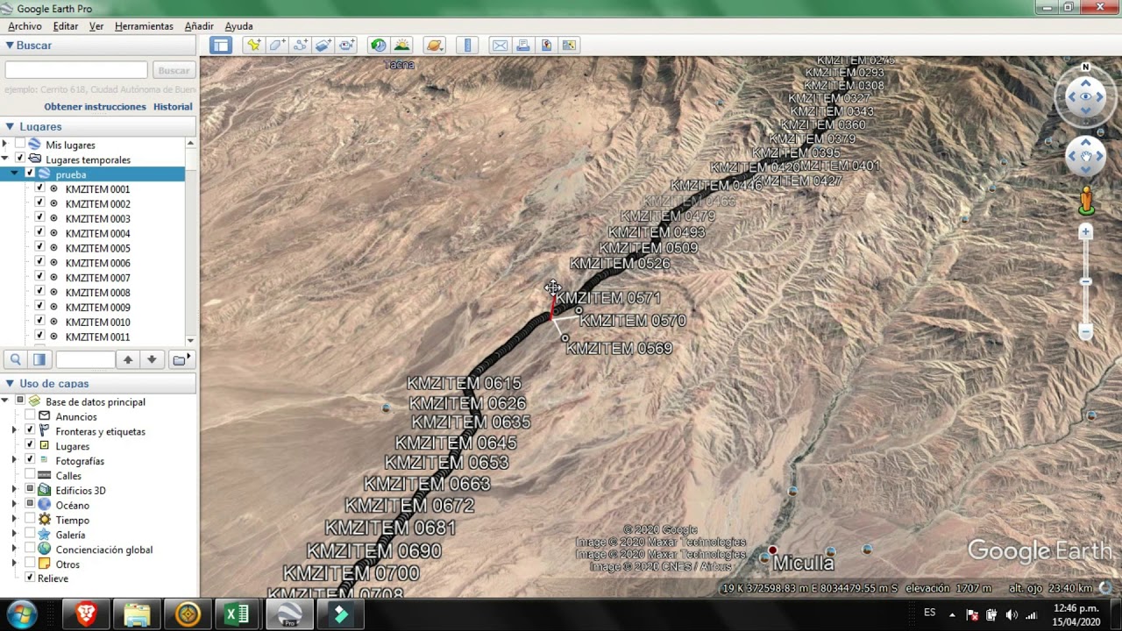Open the Ver menu
1122x631 pixels.
(x=96, y=26)
